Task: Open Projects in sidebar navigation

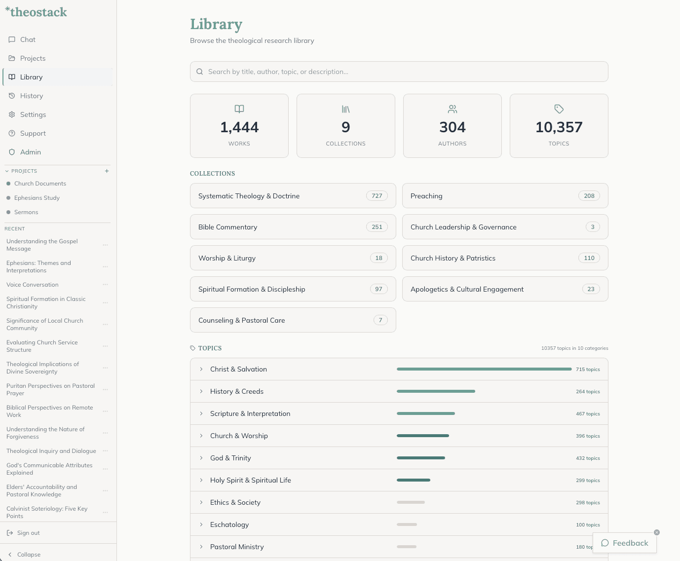Action: (x=58, y=58)
